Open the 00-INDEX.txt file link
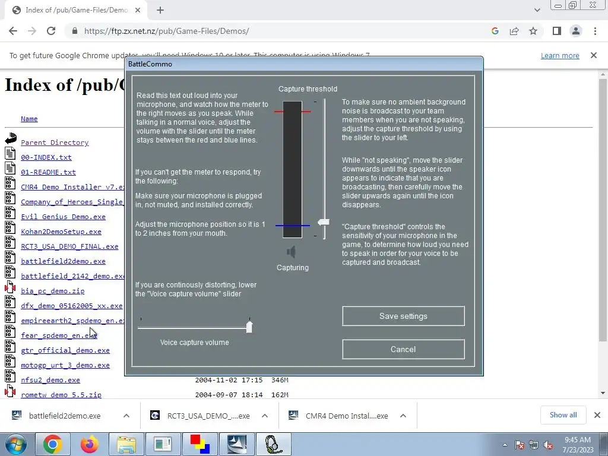The height and width of the screenshot is (456, 608). coord(46,157)
